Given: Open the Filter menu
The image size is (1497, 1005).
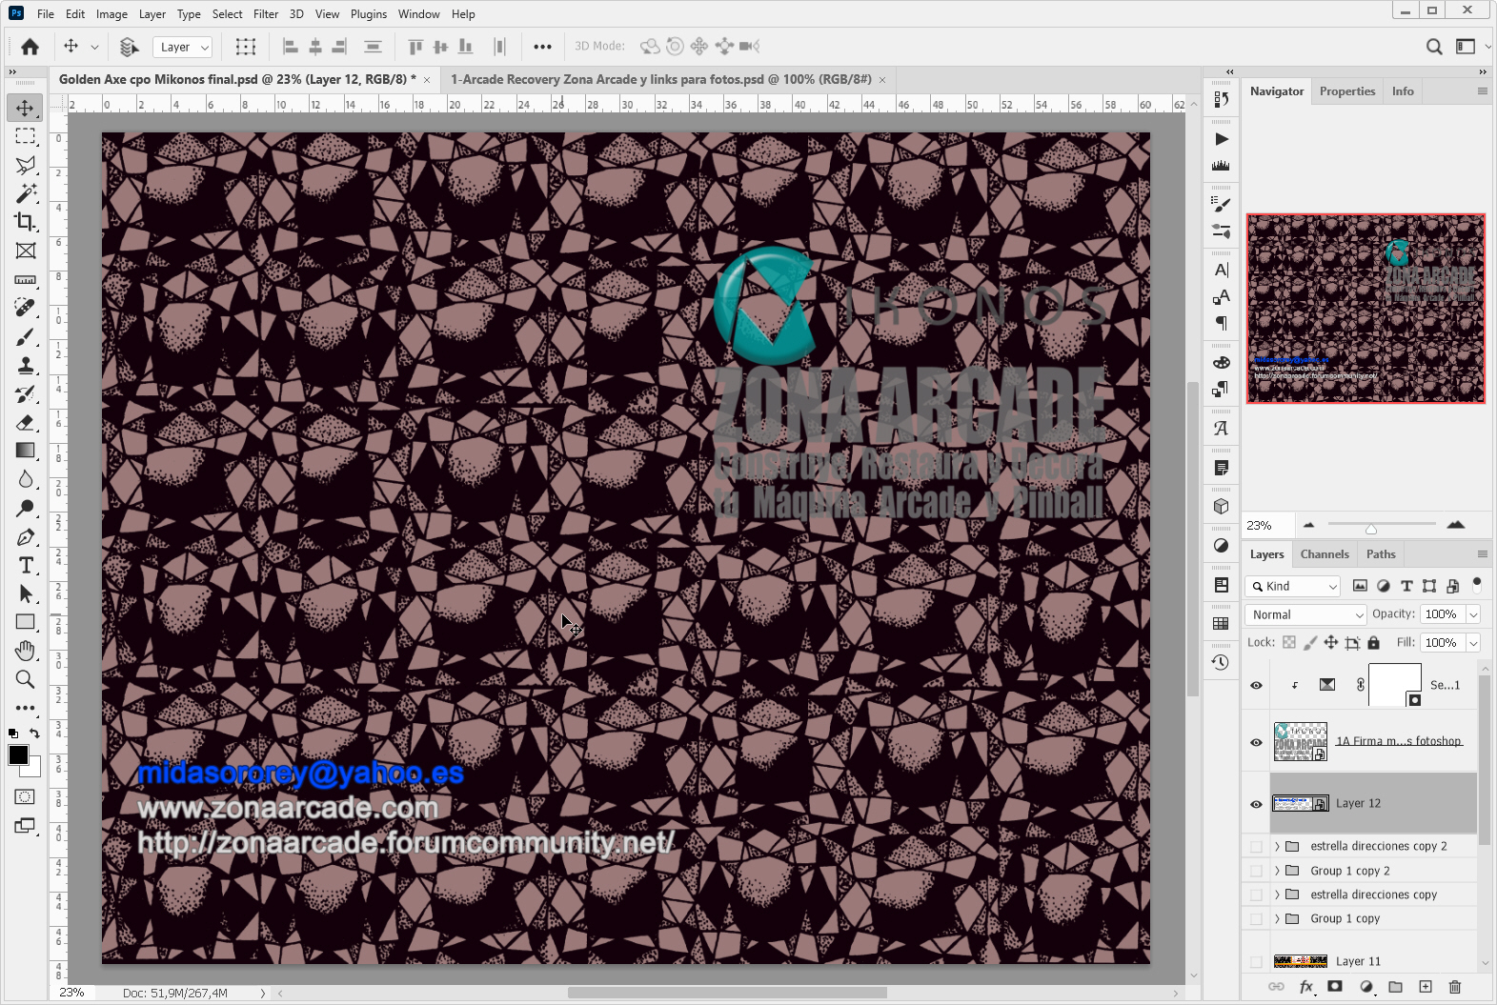Looking at the screenshot, I should coord(265,14).
